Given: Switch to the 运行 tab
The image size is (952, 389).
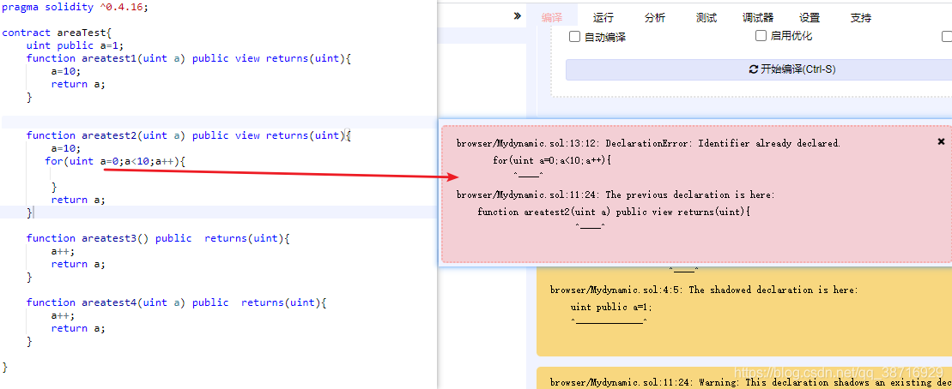Looking at the screenshot, I should pos(603,18).
